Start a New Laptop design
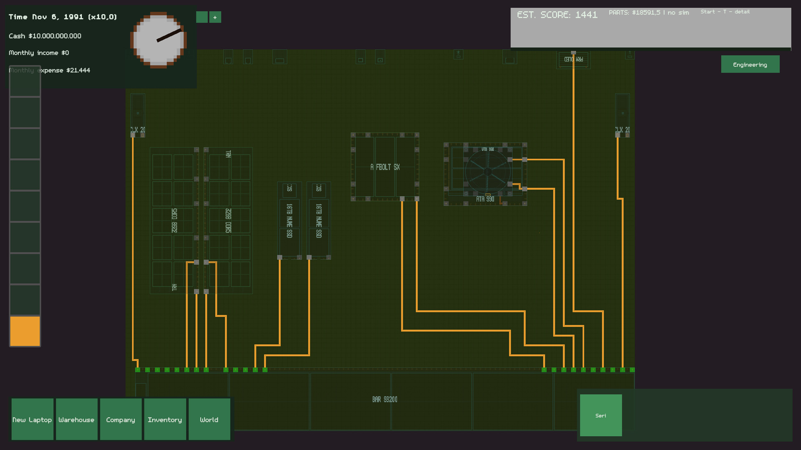This screenshot has height=450, width=801. [x=32, y=419]
